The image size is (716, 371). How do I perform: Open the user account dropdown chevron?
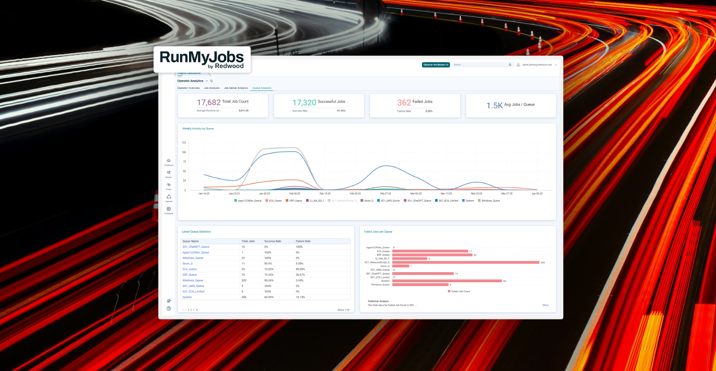coord(556,64)
